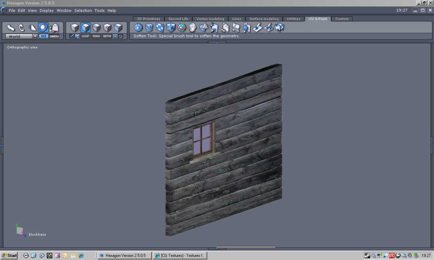Click the ghost-shaped manipulator icon
The image size is (434, 260).
point(54,27)
